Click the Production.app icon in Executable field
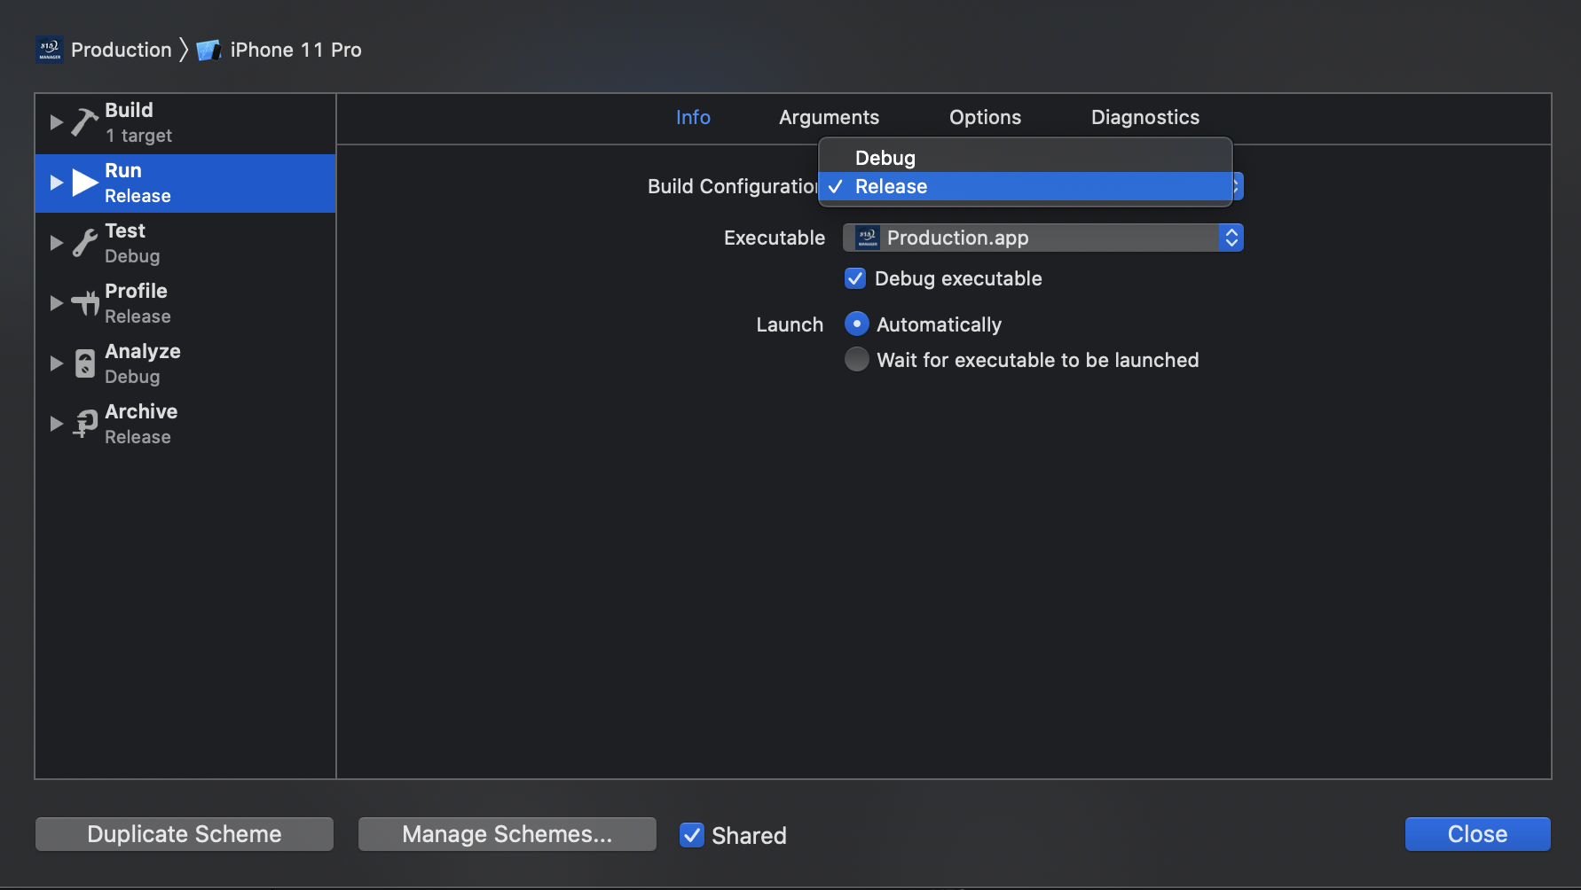1581x890 pixels. pos(867,238)
